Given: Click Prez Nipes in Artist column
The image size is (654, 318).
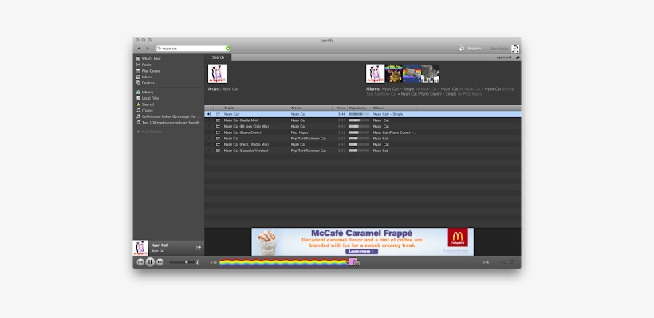Looking at the screenshot, I should (x=299, y=132).
